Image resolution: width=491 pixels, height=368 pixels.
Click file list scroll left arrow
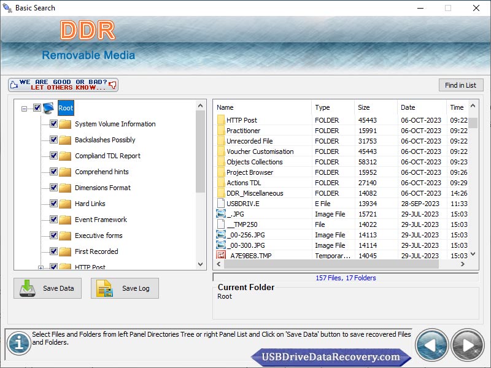218,264
